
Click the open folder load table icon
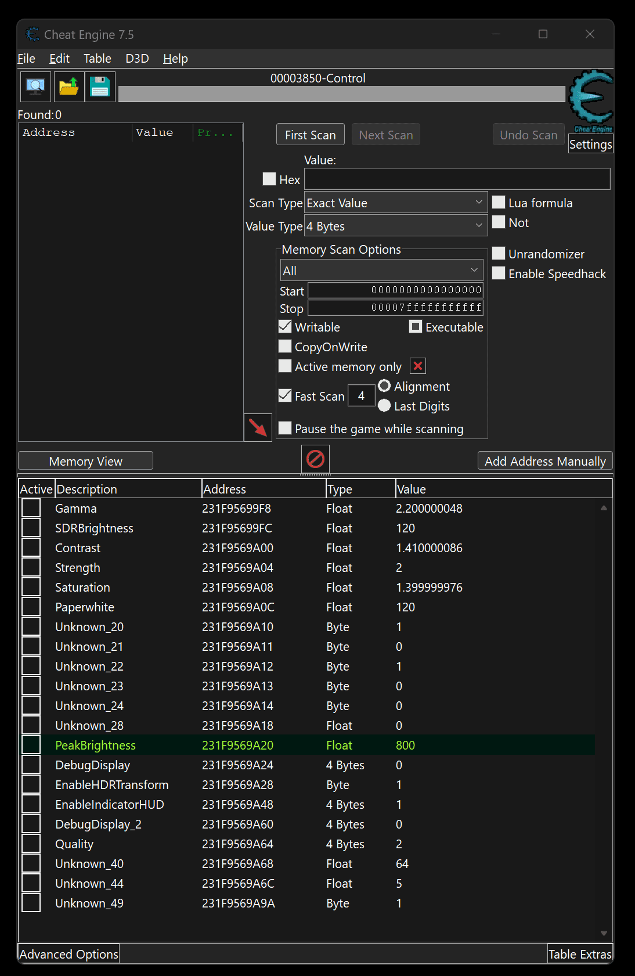[69, 87]
